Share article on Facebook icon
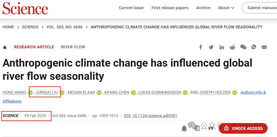 tap(201, 47)
